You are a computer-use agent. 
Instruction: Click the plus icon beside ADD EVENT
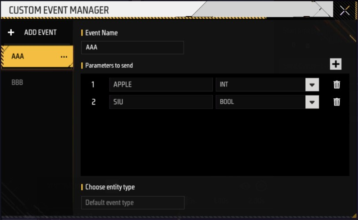(x=11, y=32)
